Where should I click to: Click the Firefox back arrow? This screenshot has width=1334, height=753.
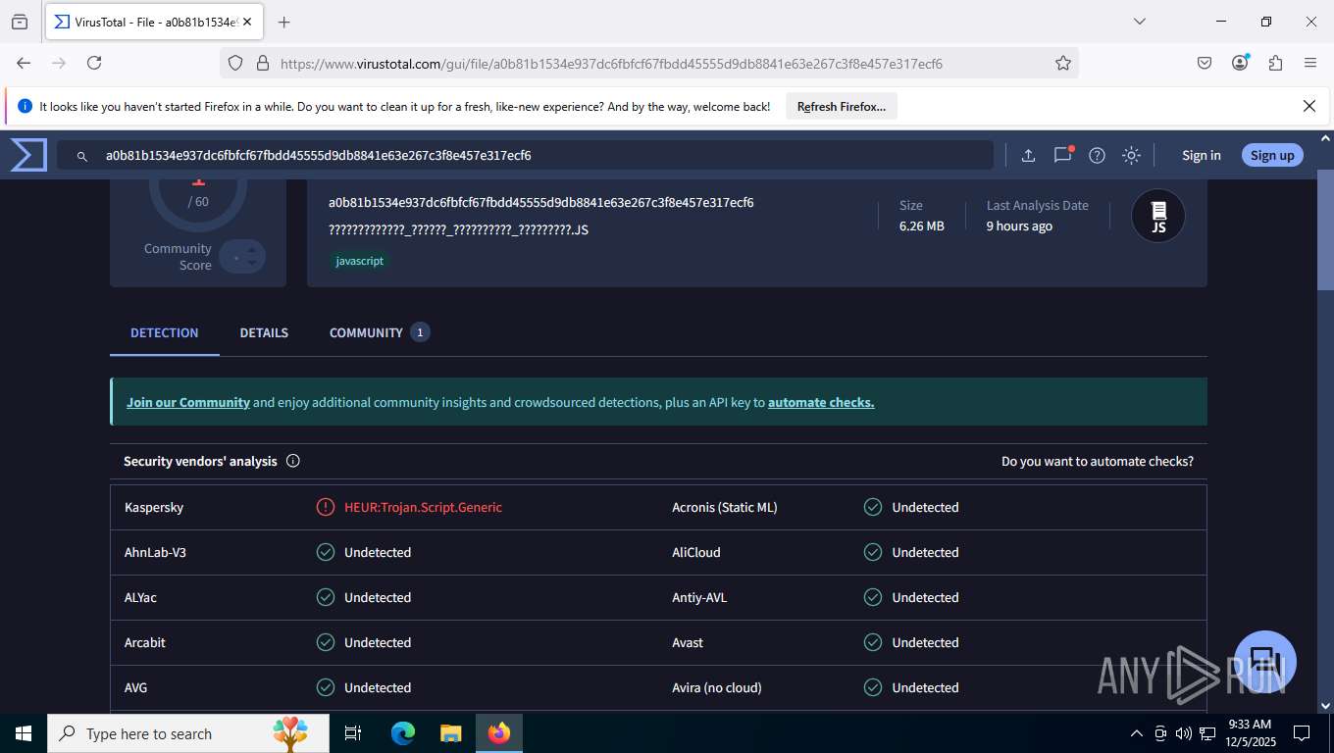point(24,63)
